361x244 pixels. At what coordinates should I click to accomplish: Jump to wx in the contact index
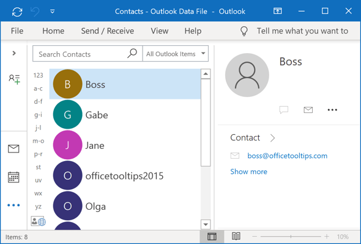coord(38,193)
